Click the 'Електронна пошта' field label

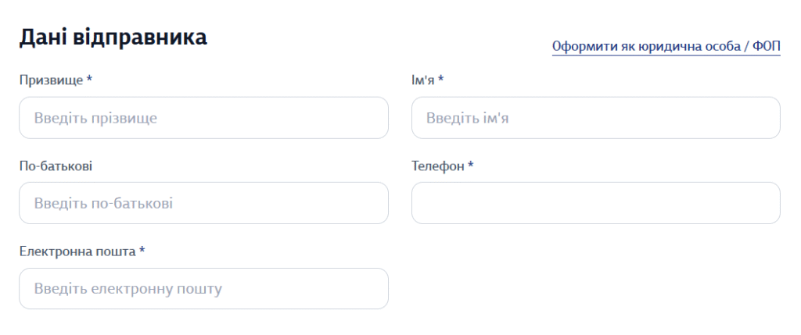77,251
